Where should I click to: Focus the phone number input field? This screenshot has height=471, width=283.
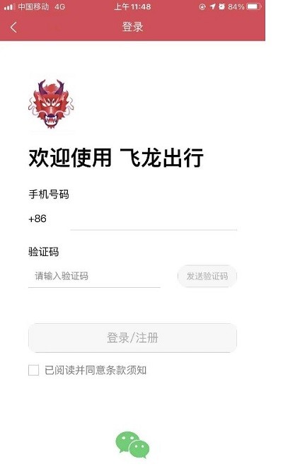154,219
